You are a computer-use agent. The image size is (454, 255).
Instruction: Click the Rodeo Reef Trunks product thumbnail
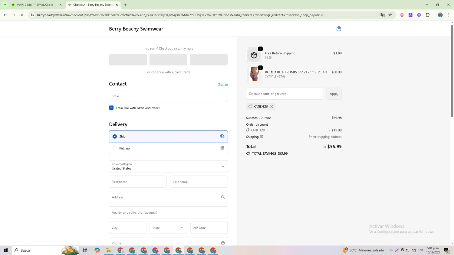point(254,74)
